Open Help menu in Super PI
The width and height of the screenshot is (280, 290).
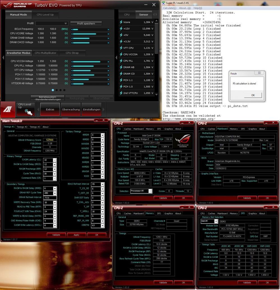pyautogui.click(x=198, y=8)
